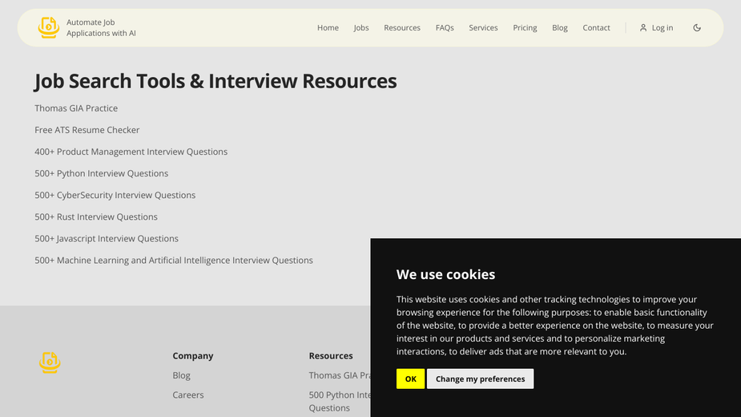Toggle dark mode moon icon
Image resolution: width=741 pixels, height=417 pixels.
click(x=697, y=28)
